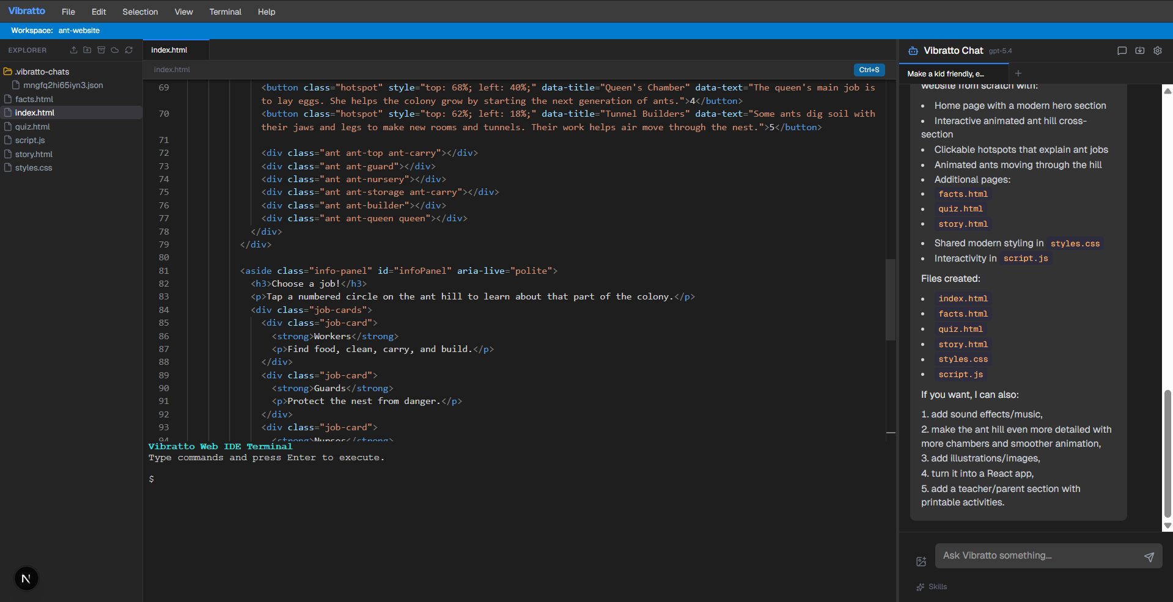1173x602 pixels.
Task: Open Vibratto Chat settings with the gear icon
Action: tap(1158, 51)
